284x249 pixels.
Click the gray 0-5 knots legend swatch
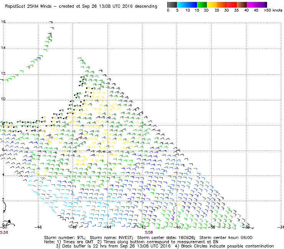click(x=172, y=5)
